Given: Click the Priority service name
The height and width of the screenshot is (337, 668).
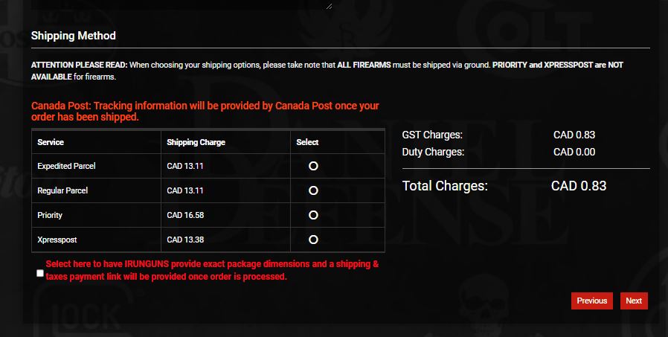Looking at the screenshot, I should (50, 215).
